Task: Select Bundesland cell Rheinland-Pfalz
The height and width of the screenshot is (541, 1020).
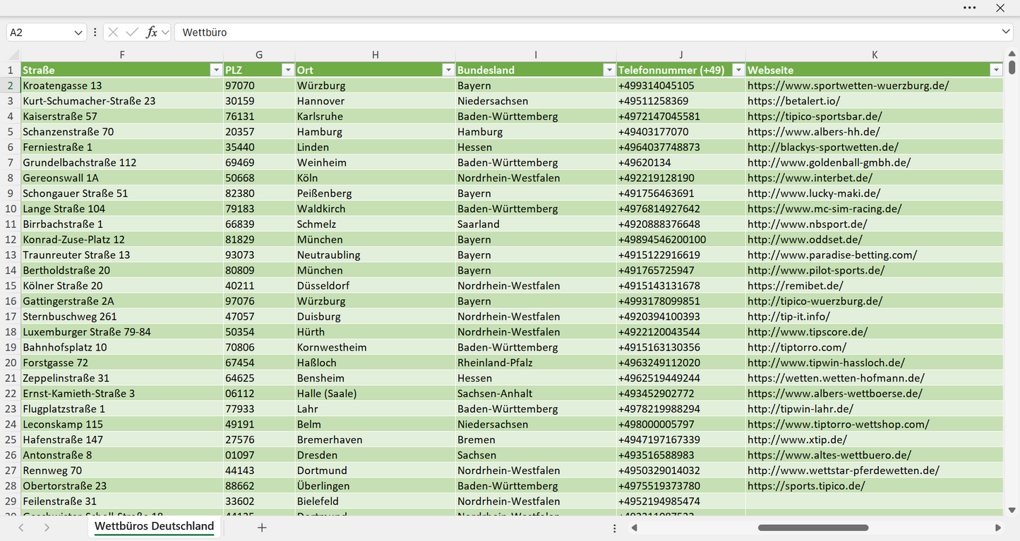Action: 536,363
